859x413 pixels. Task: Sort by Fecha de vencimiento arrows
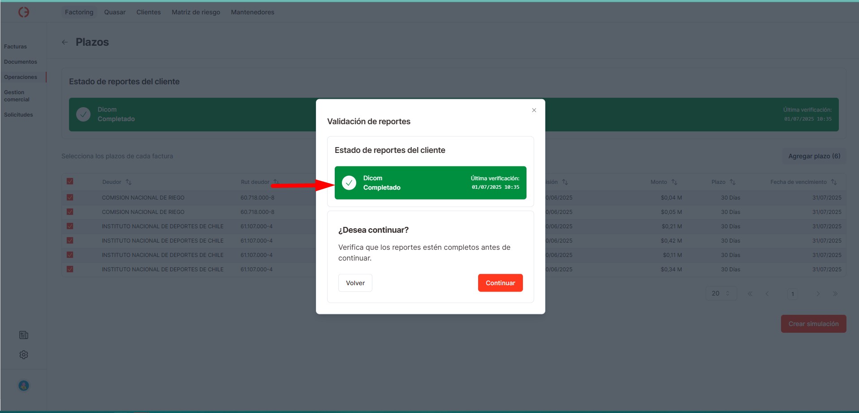(x=834, y=182)
